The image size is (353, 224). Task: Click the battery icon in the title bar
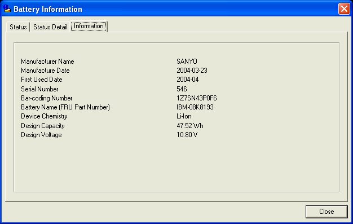click(x=7, y=9)
